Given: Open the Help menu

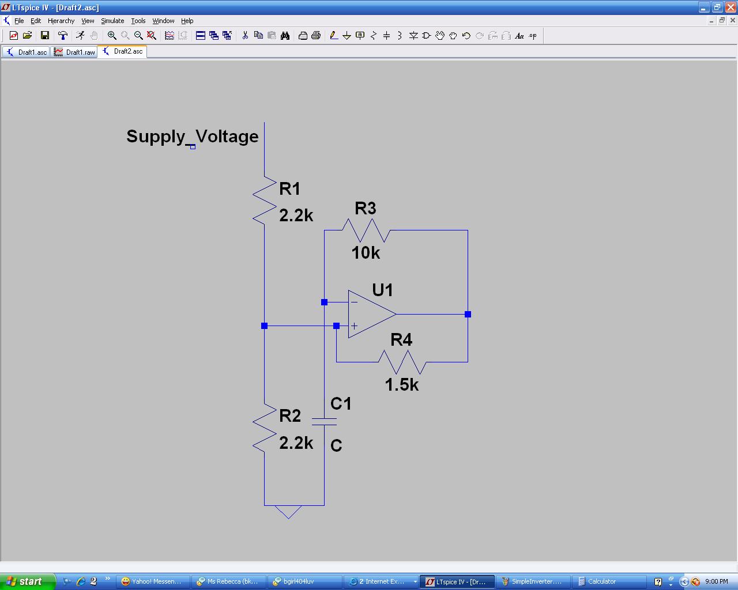Looking at the screenshot, I should click(x=187, y=21).
